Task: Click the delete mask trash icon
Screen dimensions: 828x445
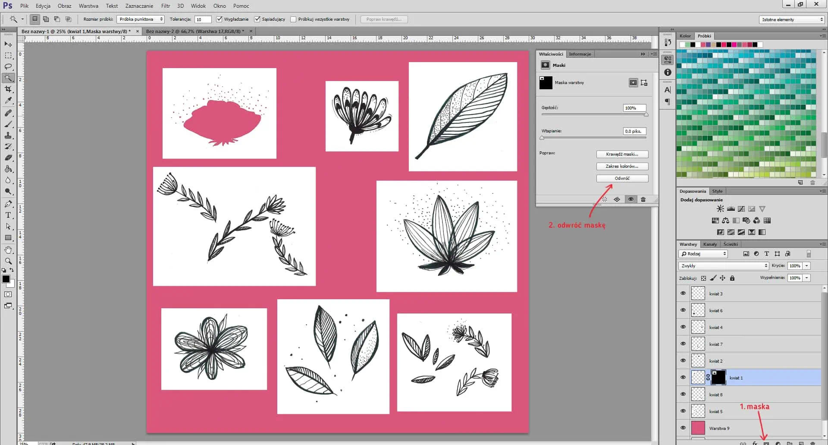Action: (x=643, y=200)
